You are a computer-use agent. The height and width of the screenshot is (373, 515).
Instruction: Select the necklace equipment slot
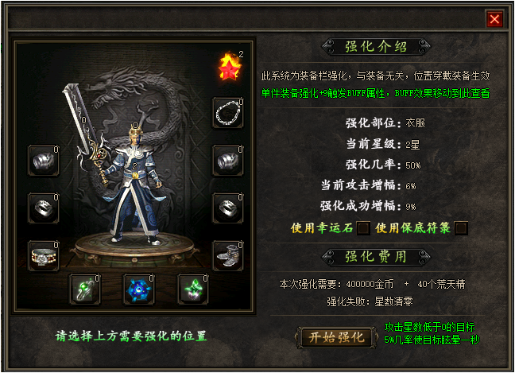(x=228, y=112)
